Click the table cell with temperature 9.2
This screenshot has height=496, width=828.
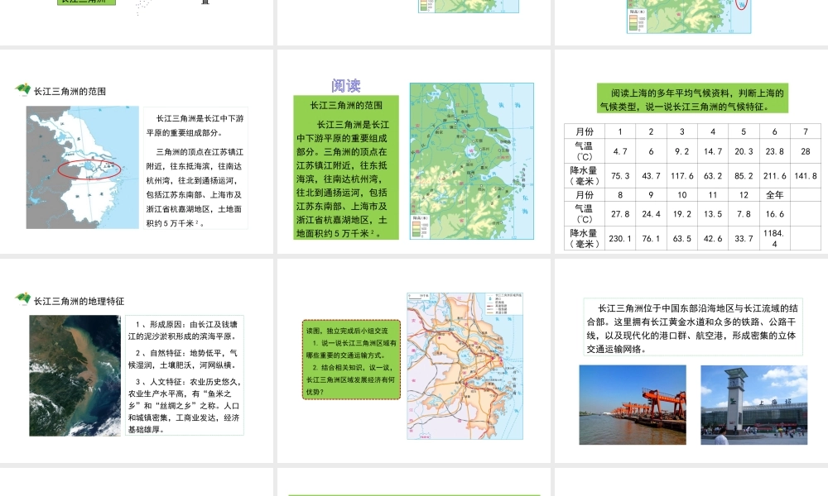click(x=681, y=151)
